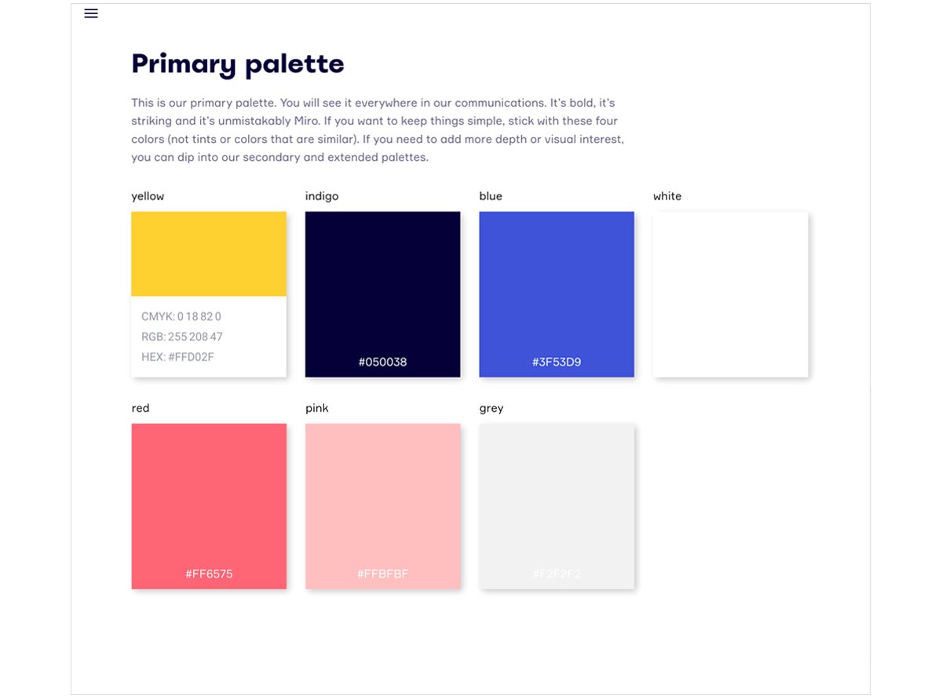This screenshot has height=699, width=942.
Task: Pick the pink color swatch
Action: point(382,506)
